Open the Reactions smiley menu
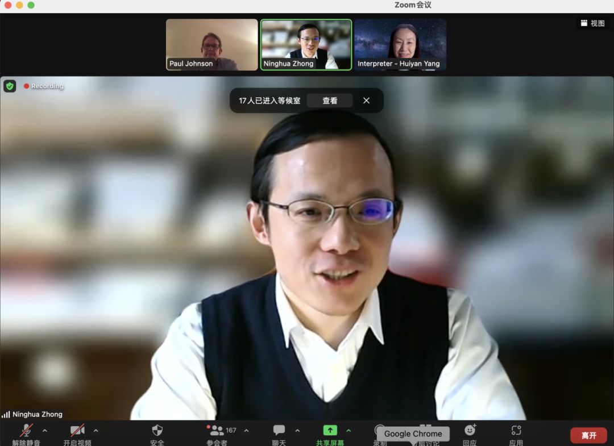 coord(470,435)
